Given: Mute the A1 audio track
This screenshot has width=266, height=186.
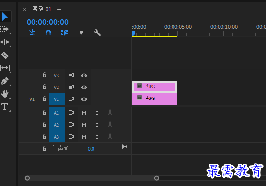Looking at the screenshot, I should coord(84,113).
